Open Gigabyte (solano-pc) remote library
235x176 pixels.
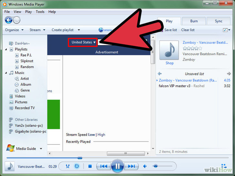point(31,132)
